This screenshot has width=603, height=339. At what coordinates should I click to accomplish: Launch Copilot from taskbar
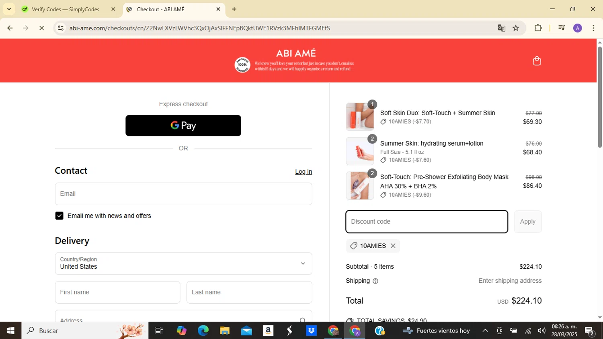(x=181, y=331)
